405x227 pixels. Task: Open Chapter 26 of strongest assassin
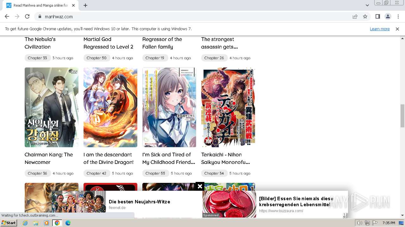tap(214, 58)
